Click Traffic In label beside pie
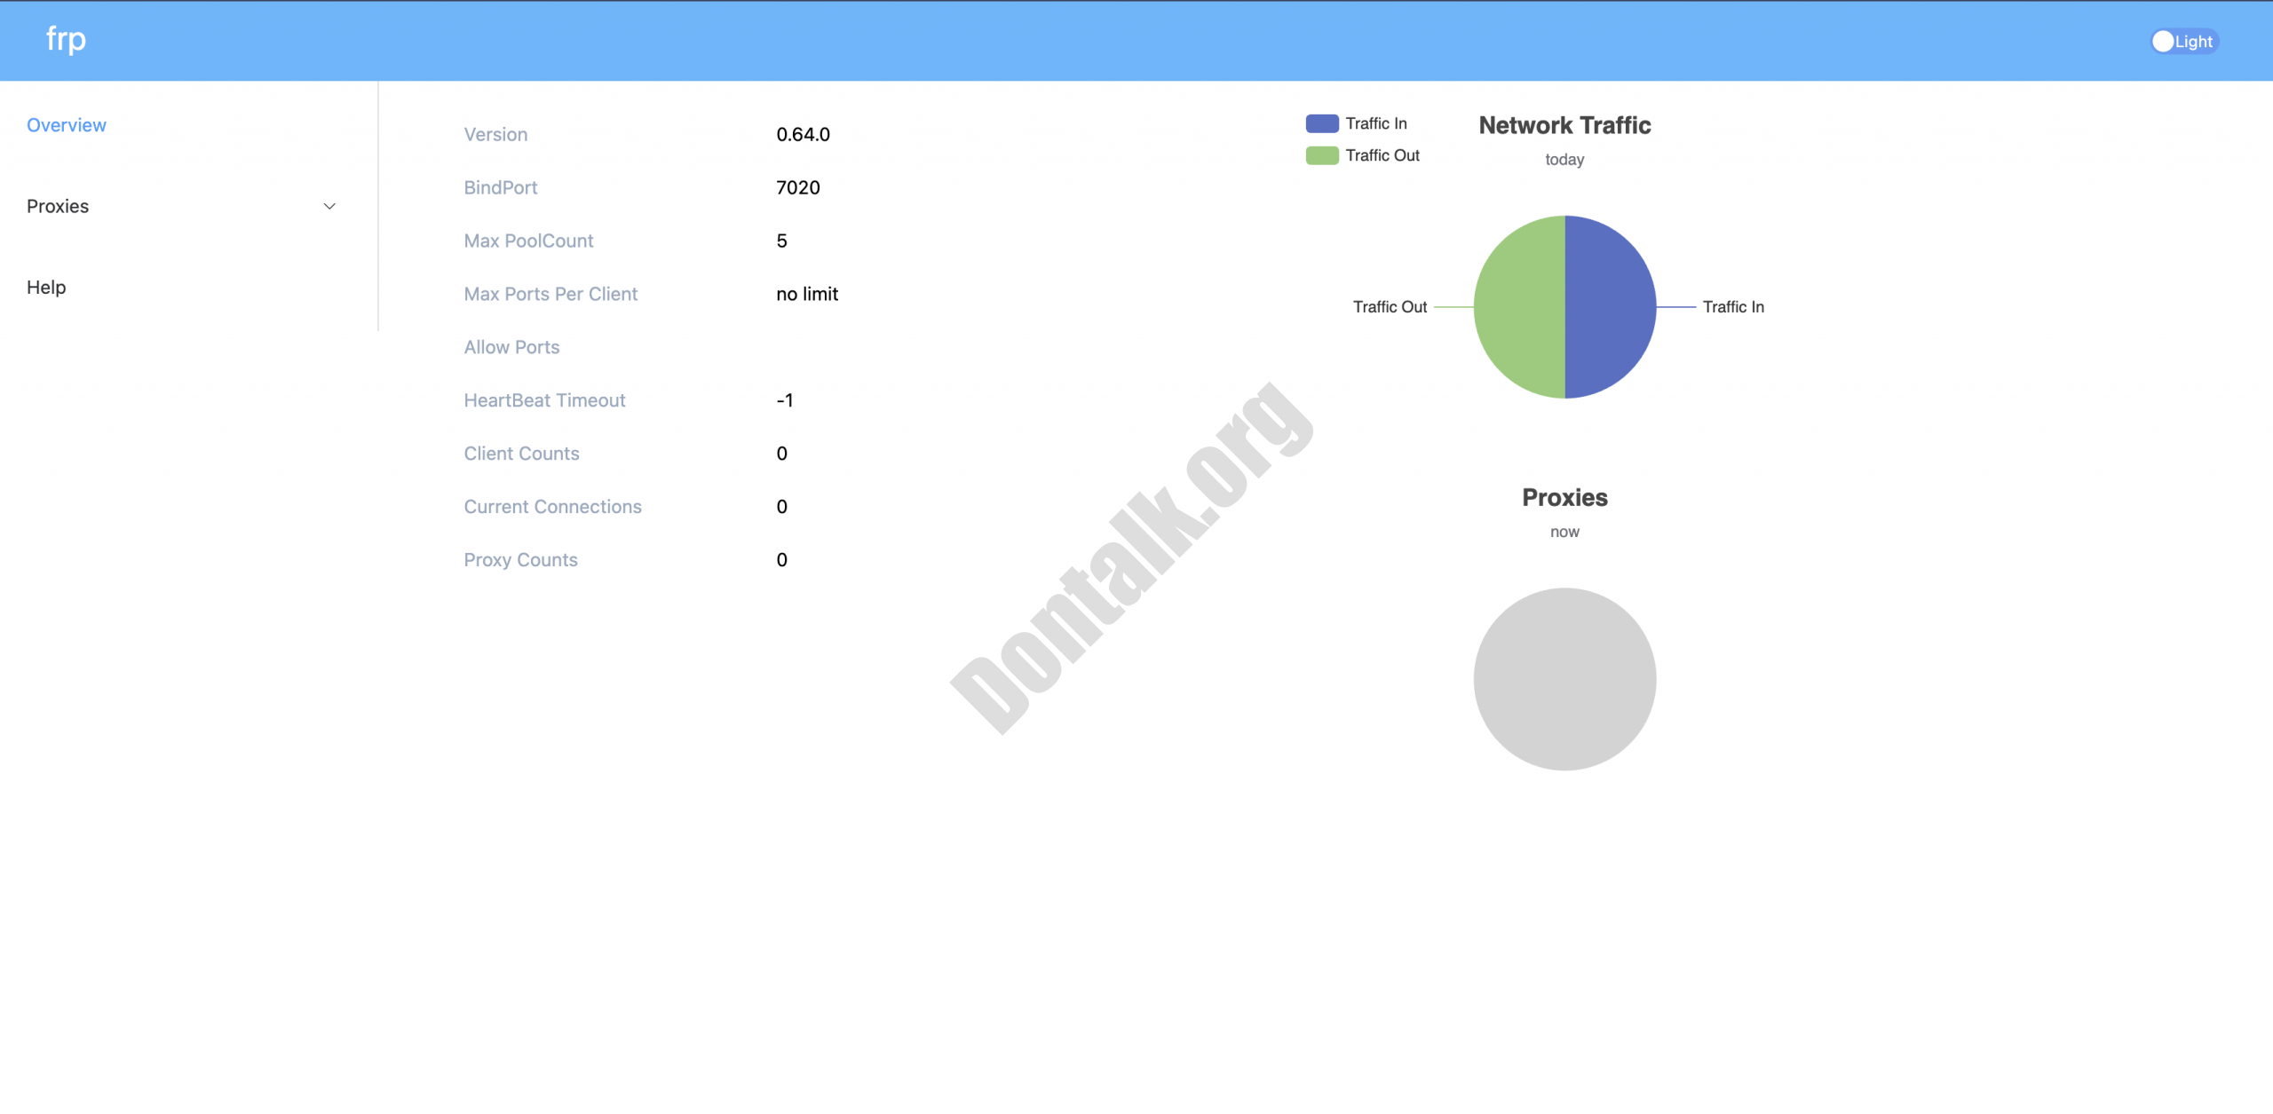This screenshot has height=1114, width=2273. coord(1732,307)
